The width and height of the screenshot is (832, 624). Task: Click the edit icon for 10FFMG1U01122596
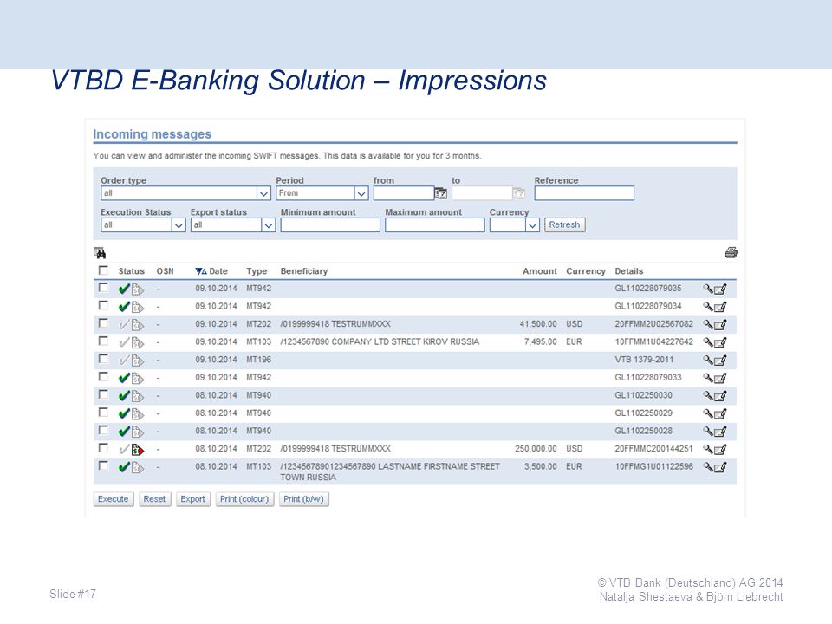coord(720,467)
